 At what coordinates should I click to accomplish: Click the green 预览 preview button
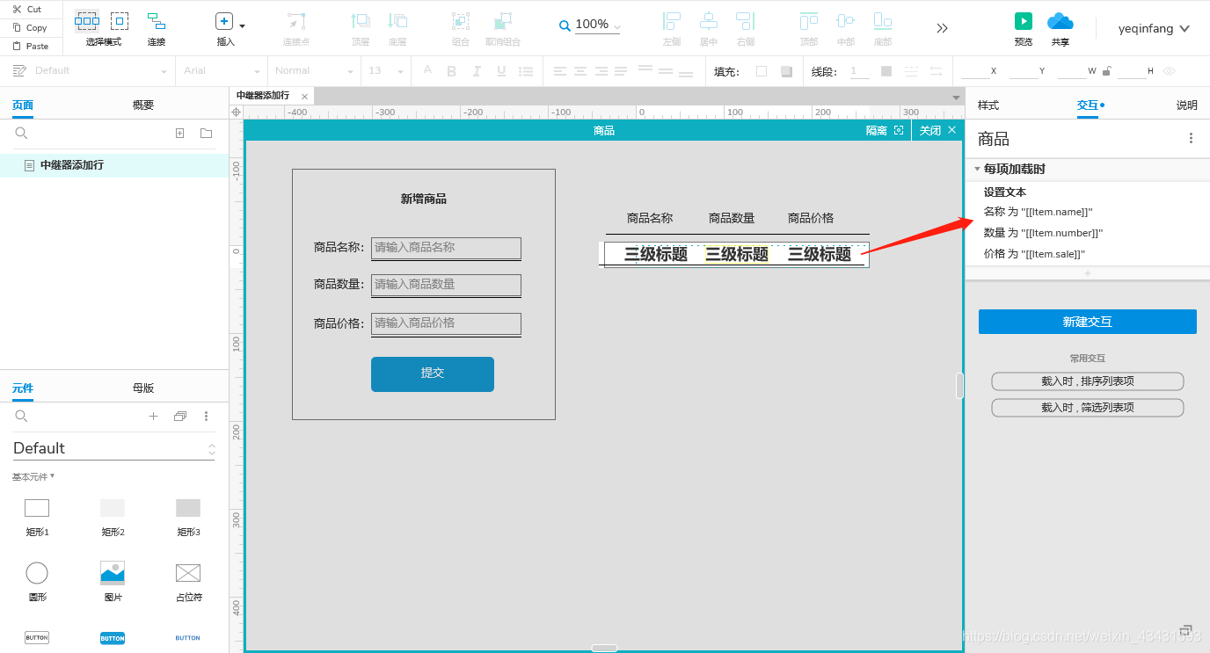1024,21
